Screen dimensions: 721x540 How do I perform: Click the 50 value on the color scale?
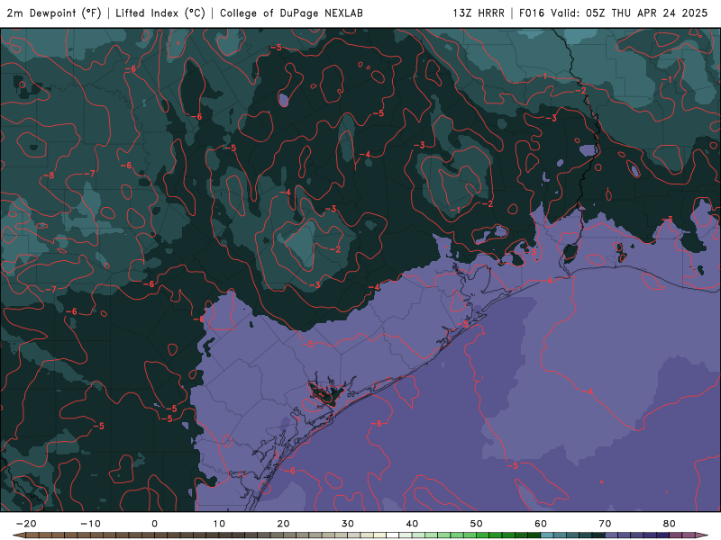click(477, 524)
